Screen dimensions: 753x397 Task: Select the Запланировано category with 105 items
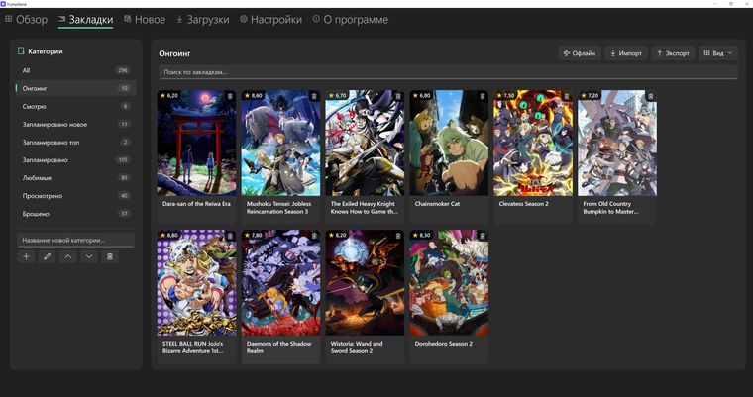pyautogui.click(x=76, y=159)
